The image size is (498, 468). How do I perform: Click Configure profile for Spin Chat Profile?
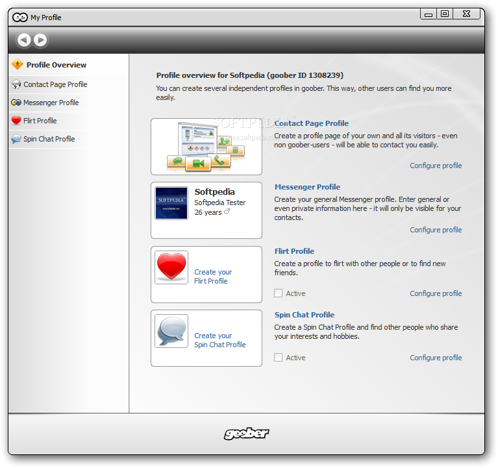436,358
